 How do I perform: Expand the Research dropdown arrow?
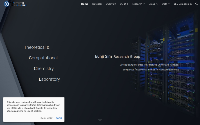(x=144, y=4)
